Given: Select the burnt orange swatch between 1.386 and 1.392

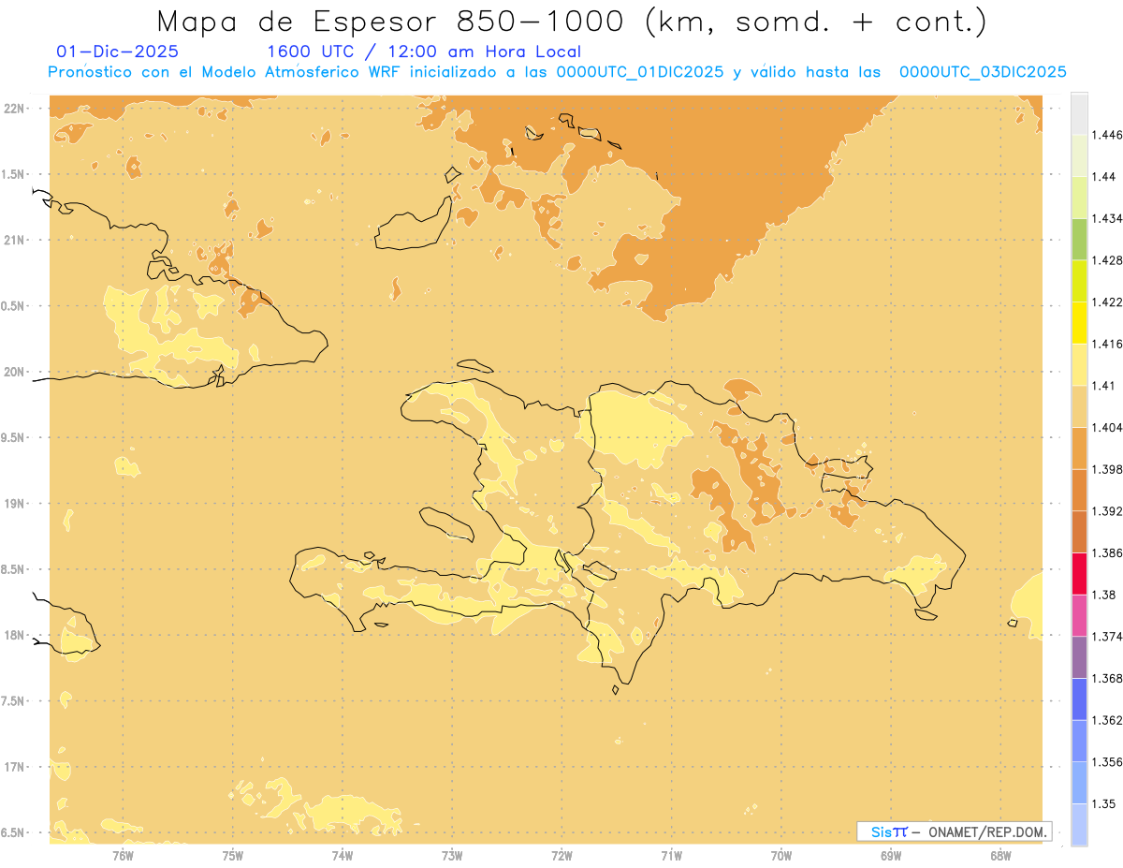Looking at the screenshot, I should pyautogui.click(x=1079, y=532).
